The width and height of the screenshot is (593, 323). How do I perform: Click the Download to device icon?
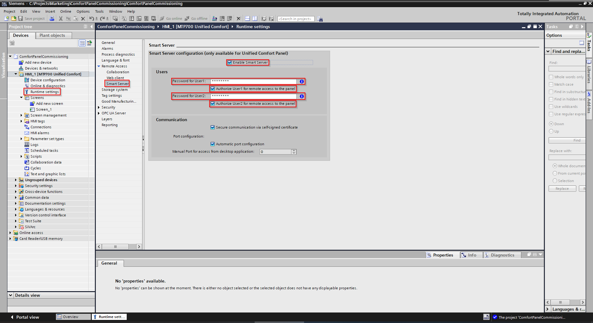click(132, 19)
